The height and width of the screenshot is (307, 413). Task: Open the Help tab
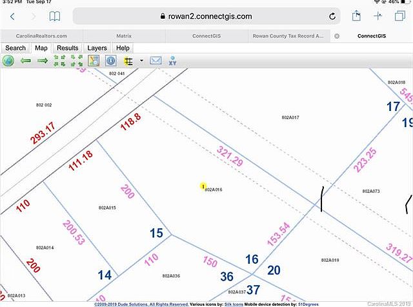click(123, 48)
